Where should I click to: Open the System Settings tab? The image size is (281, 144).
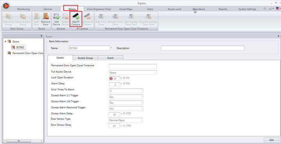[247, 9]
